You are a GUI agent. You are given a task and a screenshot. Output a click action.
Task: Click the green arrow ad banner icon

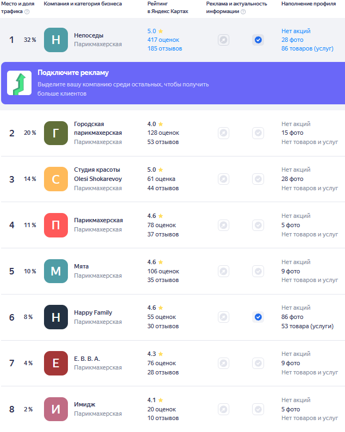click(x=20, y=83)
